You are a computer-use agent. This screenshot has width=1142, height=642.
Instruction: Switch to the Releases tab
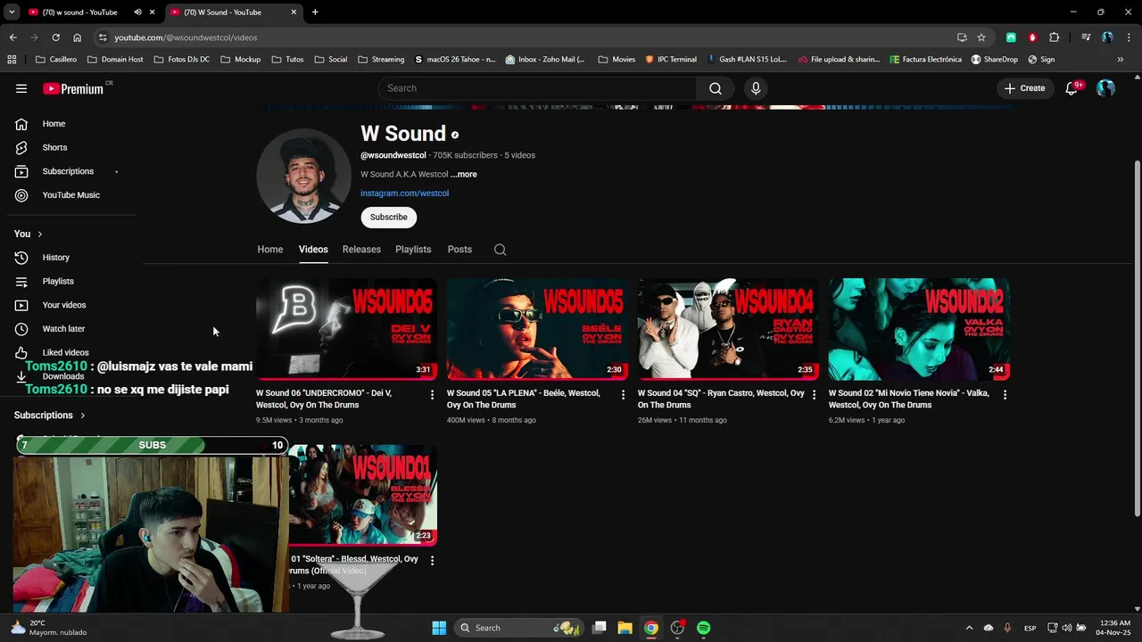(361, 250)
